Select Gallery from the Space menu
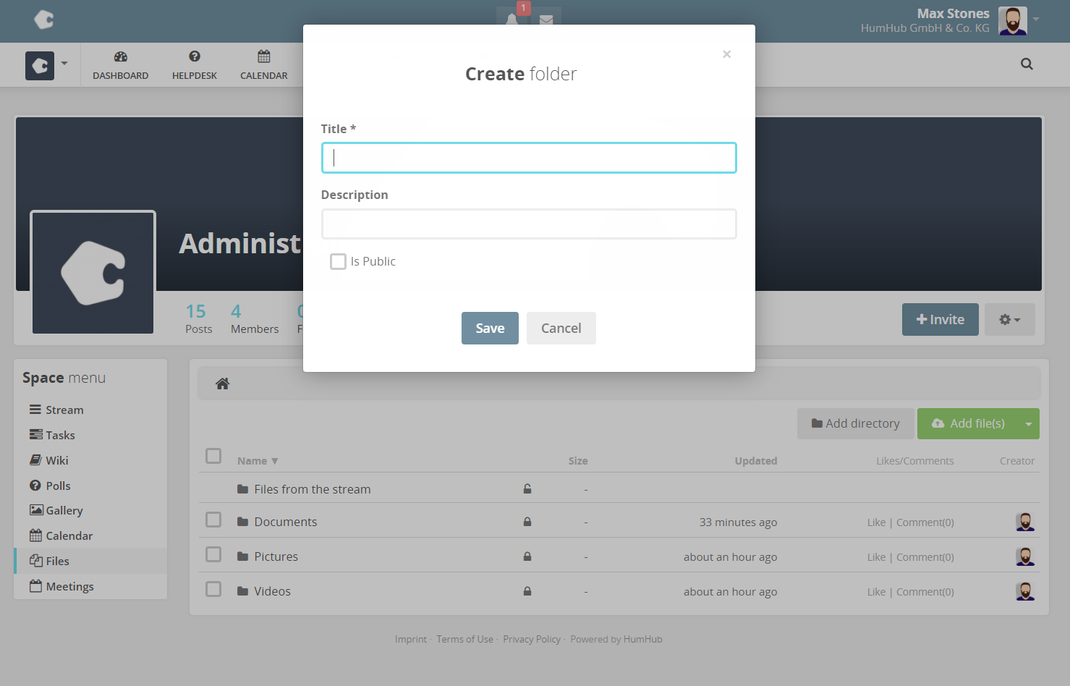 [64, 510]
